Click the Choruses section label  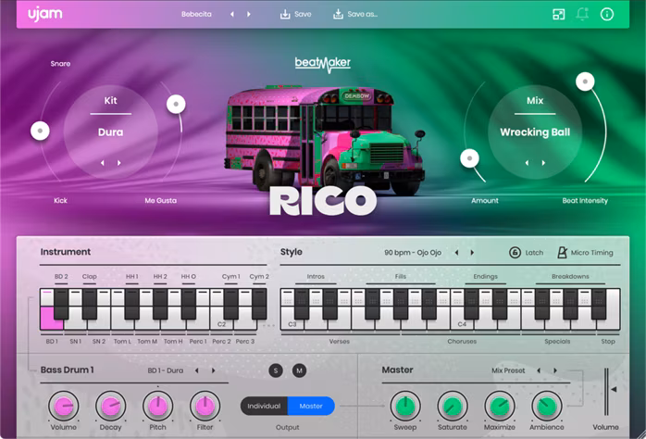coord(462,342)
